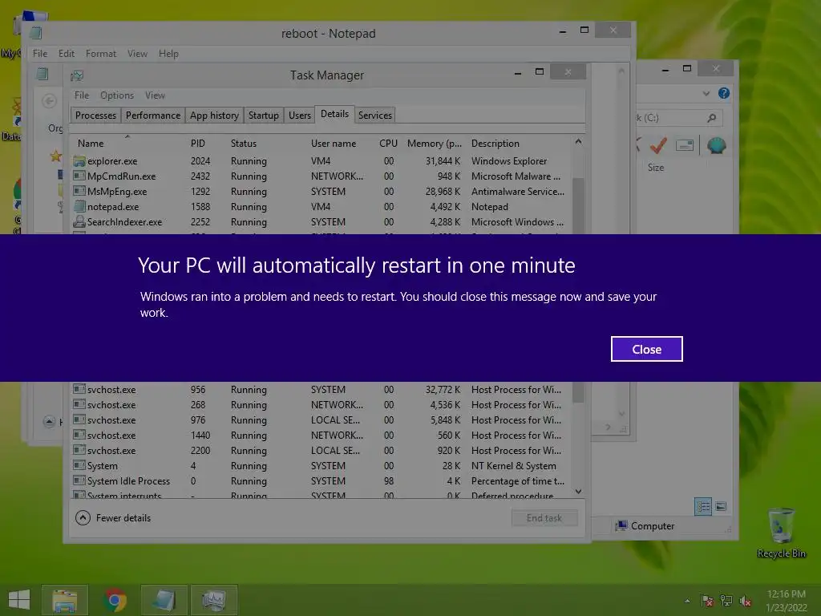This screenshot has width=821, height=616.
Task: Open Notepad's Format menu
Action: click(x=101, y=54)
